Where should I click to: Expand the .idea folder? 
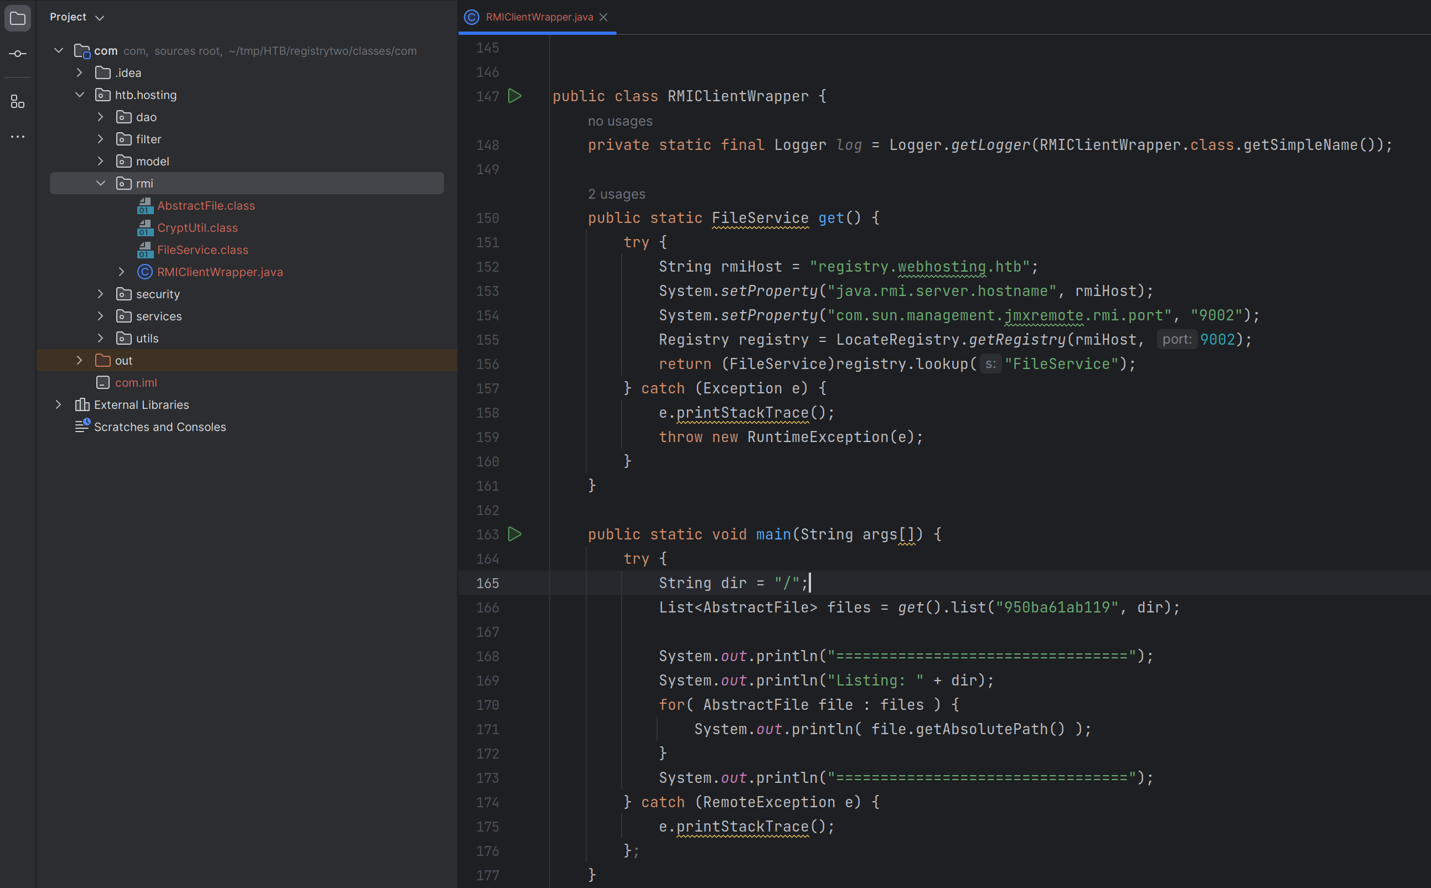click(x=79, y=73)
